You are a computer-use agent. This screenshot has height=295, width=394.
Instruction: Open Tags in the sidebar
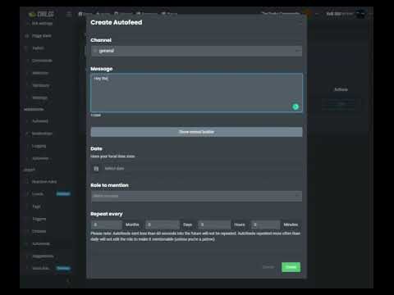(36, 206)
